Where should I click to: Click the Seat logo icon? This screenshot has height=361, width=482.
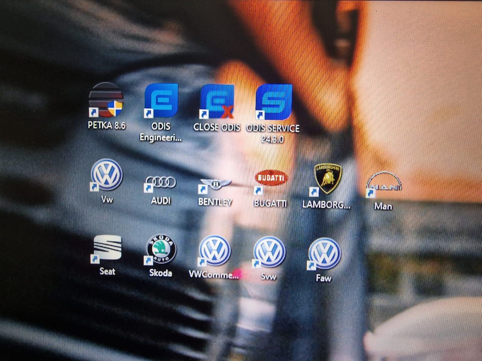(x=107, y=248)
